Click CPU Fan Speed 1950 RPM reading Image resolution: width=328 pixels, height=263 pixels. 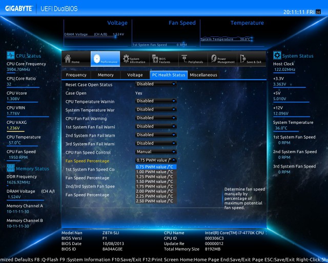[18, 157]
